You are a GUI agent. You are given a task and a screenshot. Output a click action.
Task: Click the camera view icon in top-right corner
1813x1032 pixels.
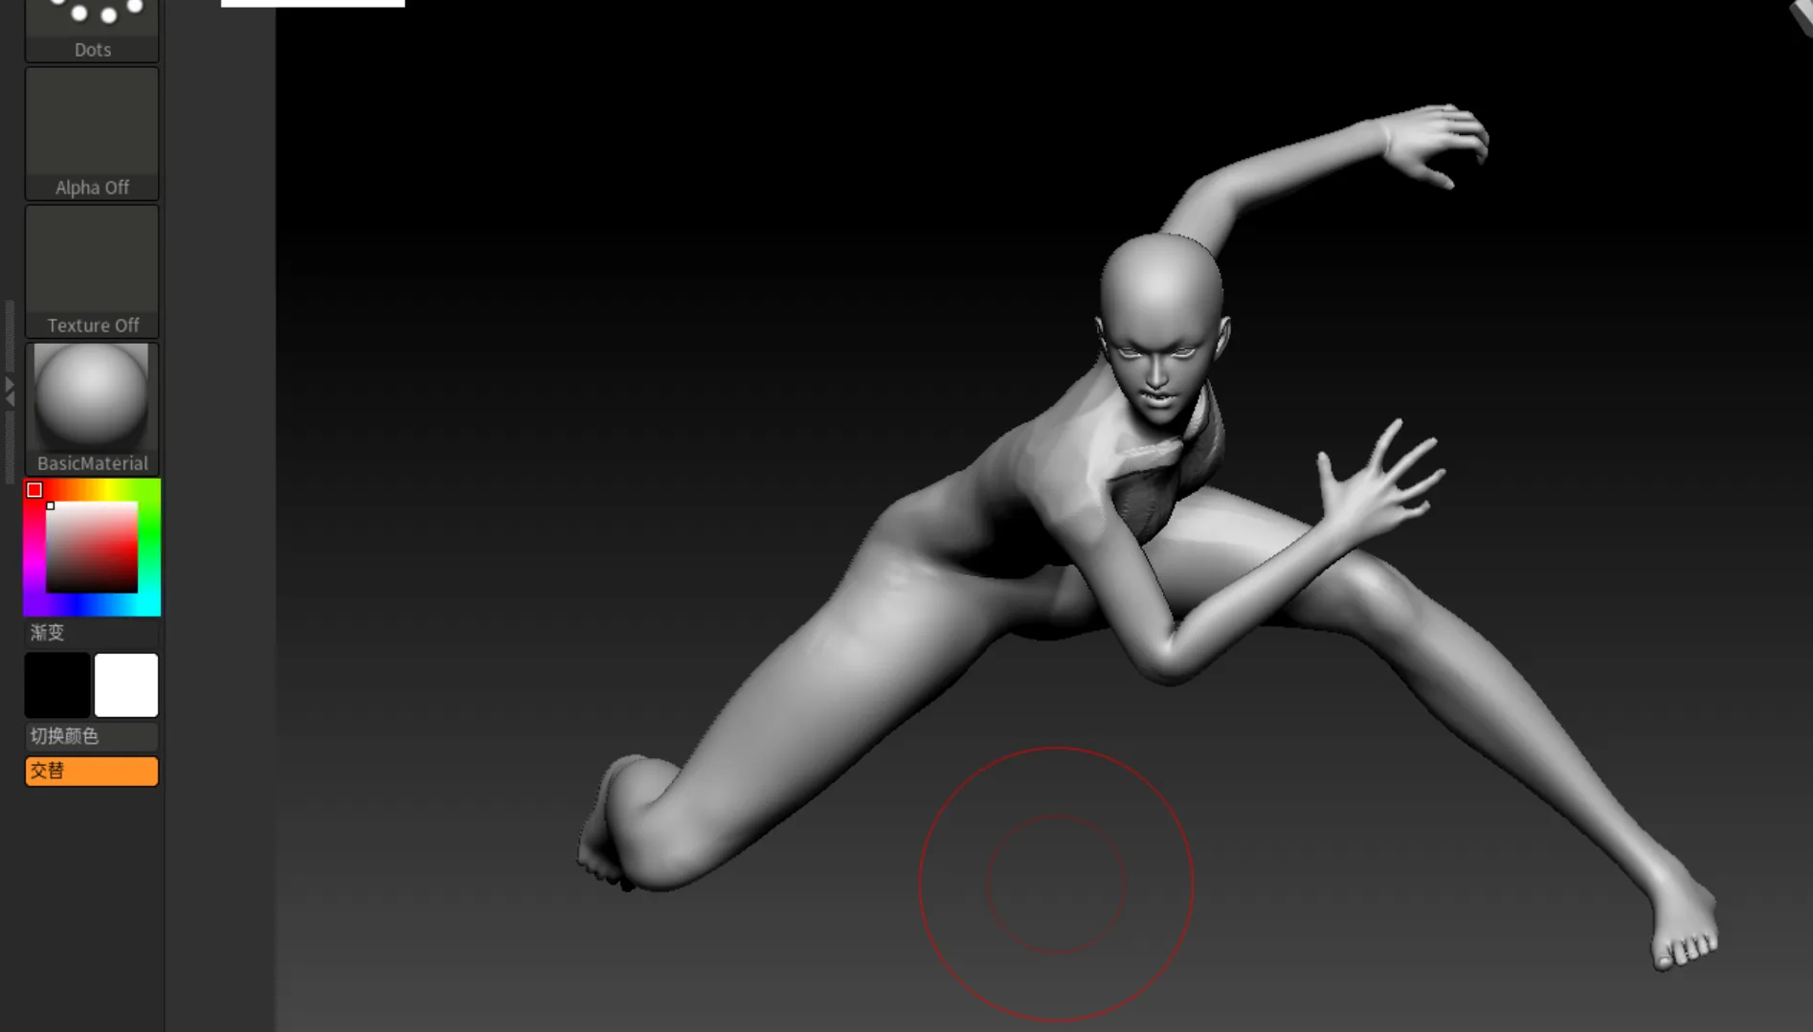click(1802, 14)
